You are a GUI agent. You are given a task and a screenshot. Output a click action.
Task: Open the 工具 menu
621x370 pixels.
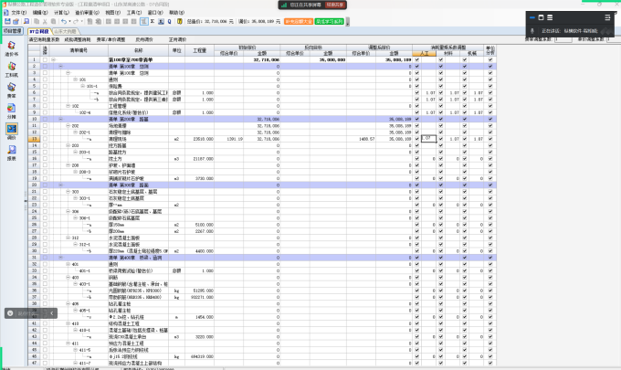[134, 13]
